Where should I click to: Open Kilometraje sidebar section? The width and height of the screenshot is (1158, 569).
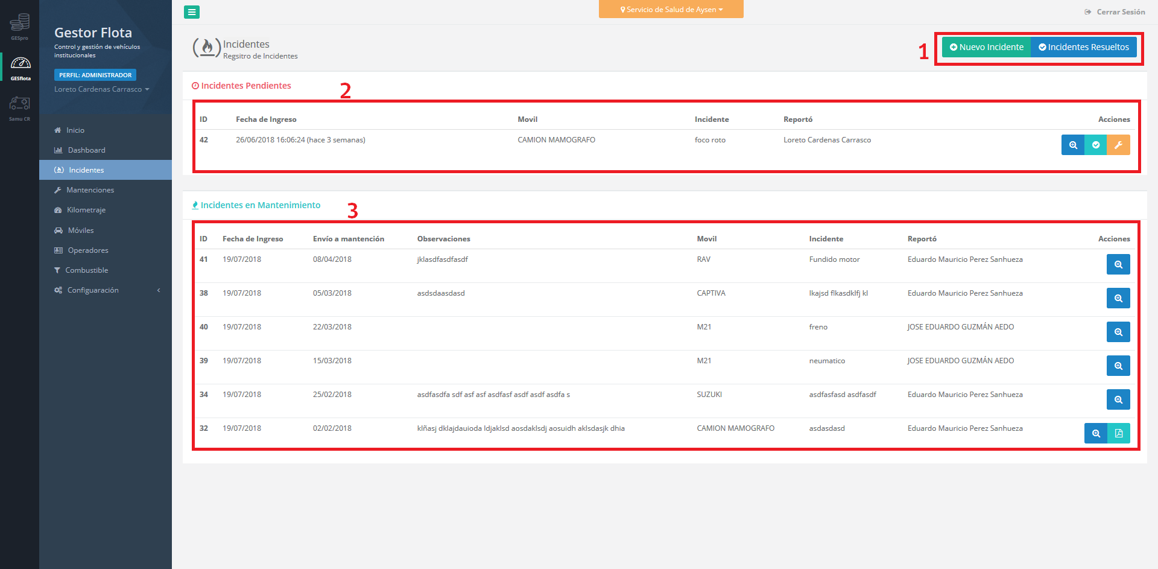[x=86, y=210]
